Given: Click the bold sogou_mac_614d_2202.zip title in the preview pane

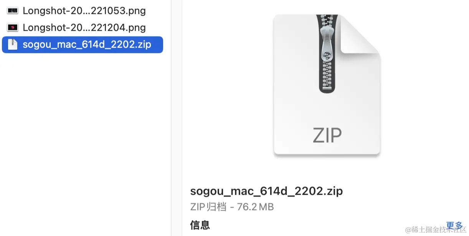Looking at the screenshot, I should [x=266, y=191].
